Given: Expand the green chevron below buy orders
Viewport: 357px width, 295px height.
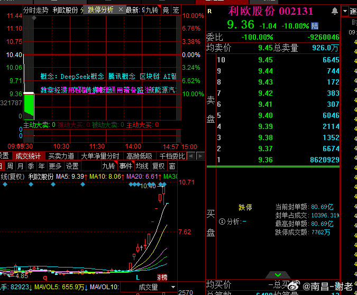Looking at the screenshot, I should (x=278, y=275).
